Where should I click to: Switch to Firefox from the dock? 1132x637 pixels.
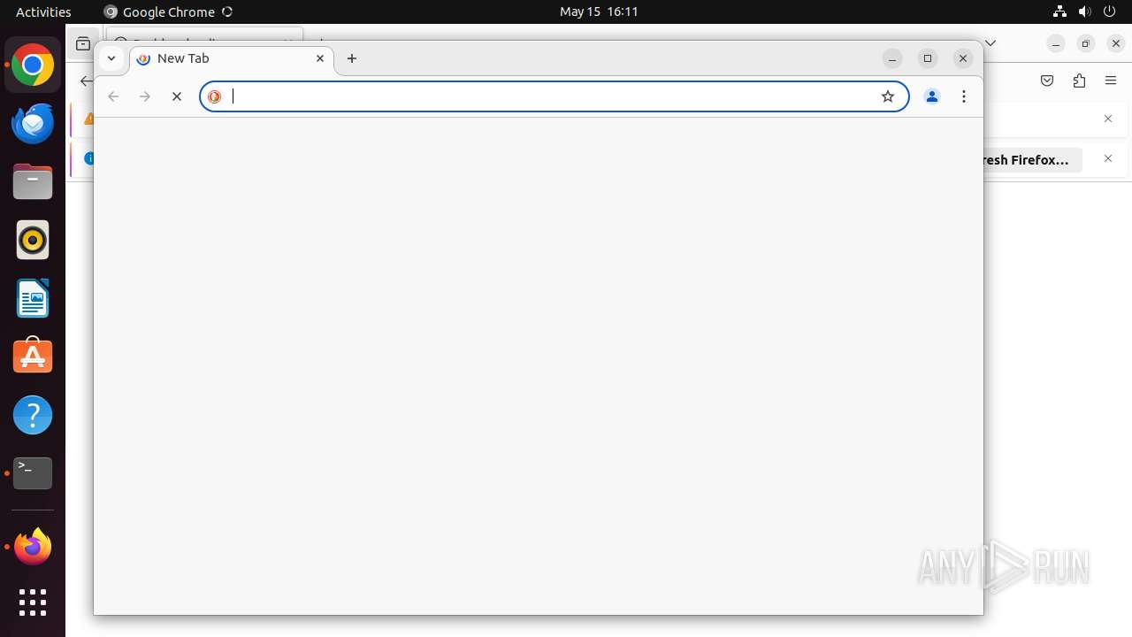click(x=33, y=547)
